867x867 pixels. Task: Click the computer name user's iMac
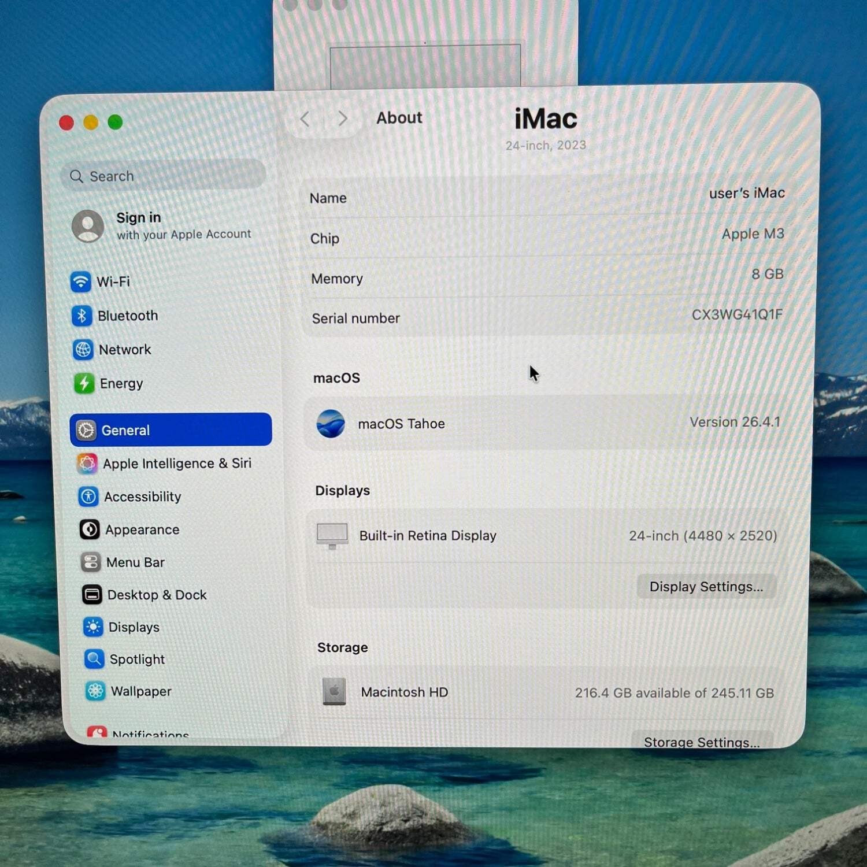tap(747, 193)
